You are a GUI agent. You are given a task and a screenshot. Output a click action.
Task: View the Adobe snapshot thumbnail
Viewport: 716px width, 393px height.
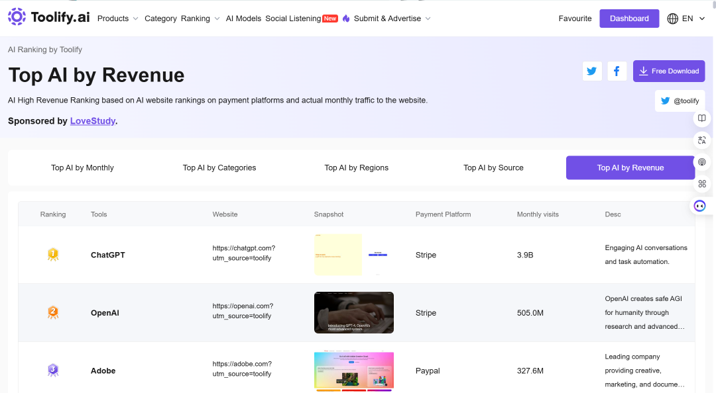click(354, 371)
